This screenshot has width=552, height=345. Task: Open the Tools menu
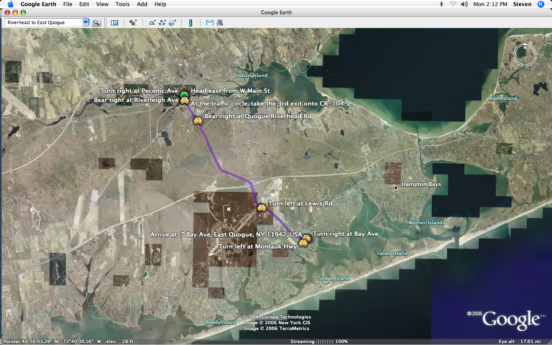coord(122,4)
